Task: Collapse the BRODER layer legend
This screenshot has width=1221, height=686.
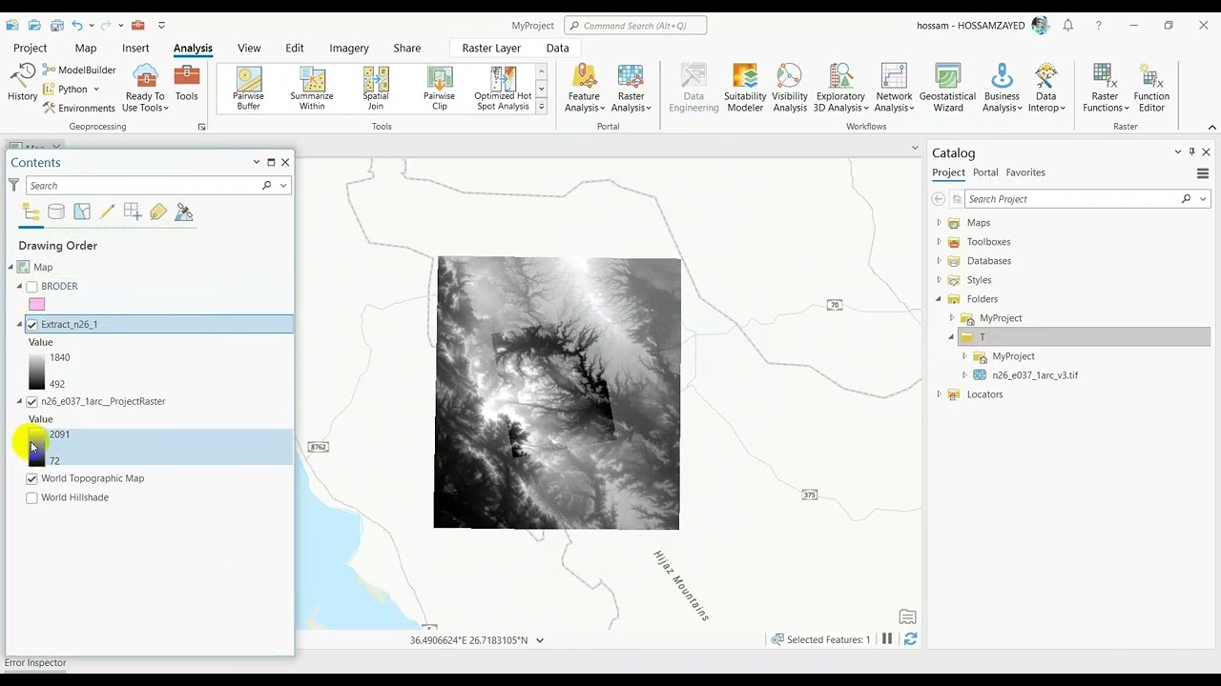Action: (19, 287)
